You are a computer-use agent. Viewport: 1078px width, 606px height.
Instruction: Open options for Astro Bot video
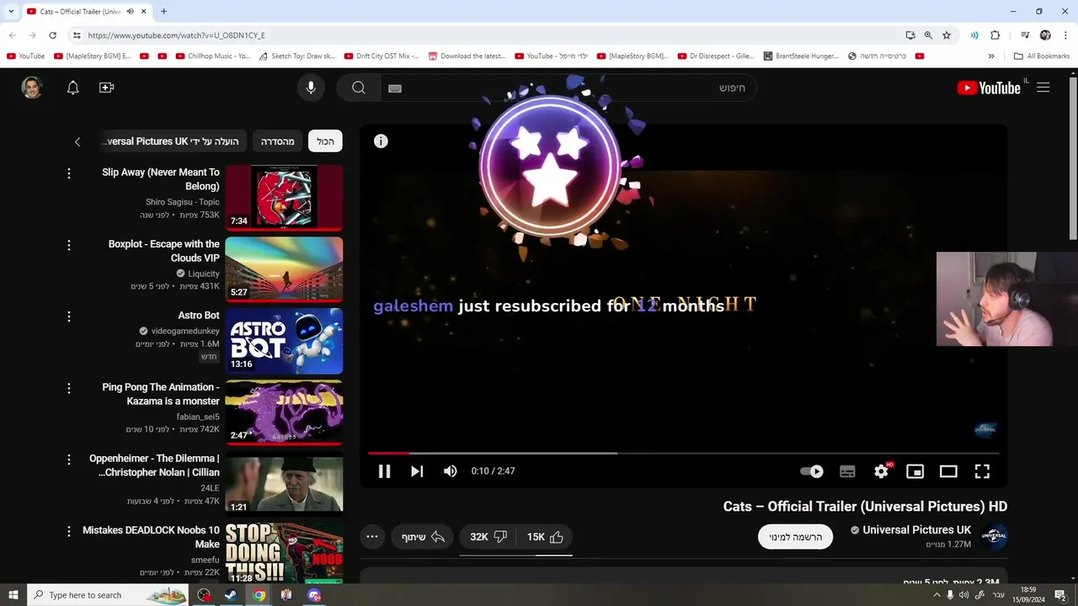click(x=69, y=316)
